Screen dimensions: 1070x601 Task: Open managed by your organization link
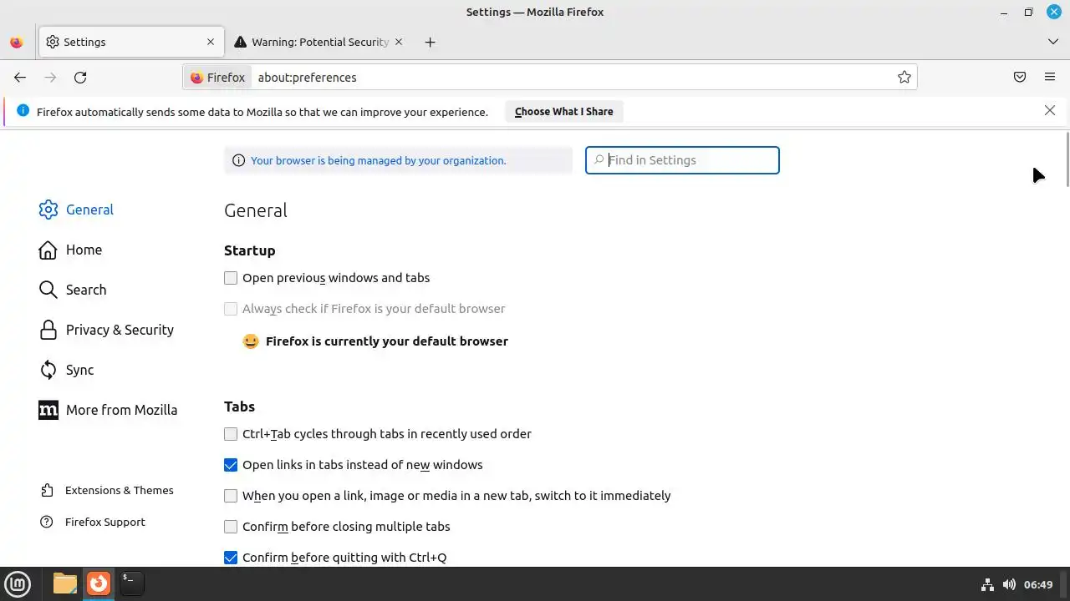tap(378, 160)
